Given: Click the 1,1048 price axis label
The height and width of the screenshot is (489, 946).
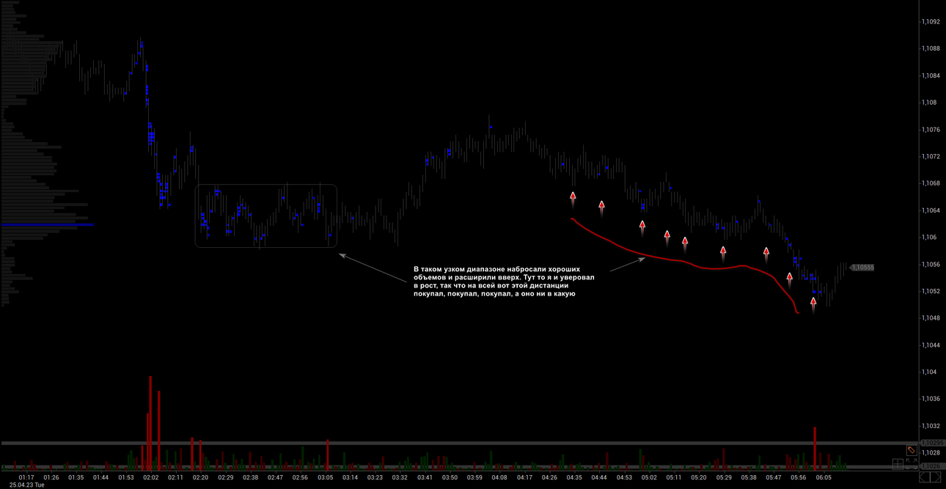Looking at the screenshot, I should tap(930, 318).
